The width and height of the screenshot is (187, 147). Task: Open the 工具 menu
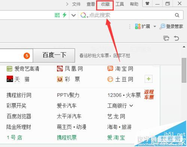point(120,4)
